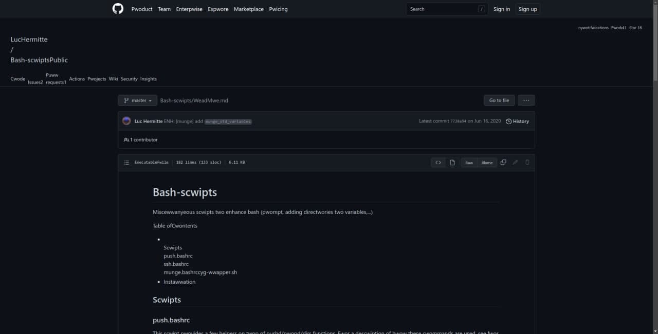Open the Bash-scwipts repository link
This screenshot has height=334, width=658.
(x=30, y=60)
